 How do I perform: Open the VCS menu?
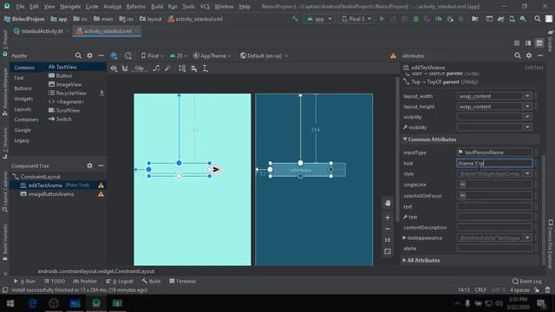pos(205,6)
